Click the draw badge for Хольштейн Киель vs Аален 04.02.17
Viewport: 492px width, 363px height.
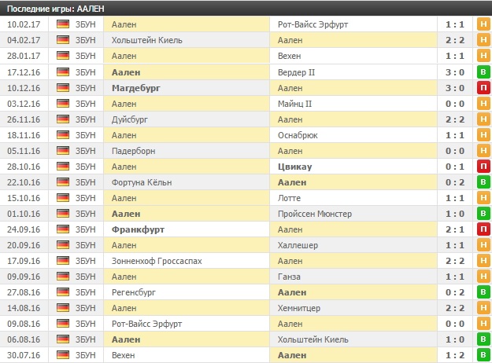pyautogui.click(x=483, y=40)
